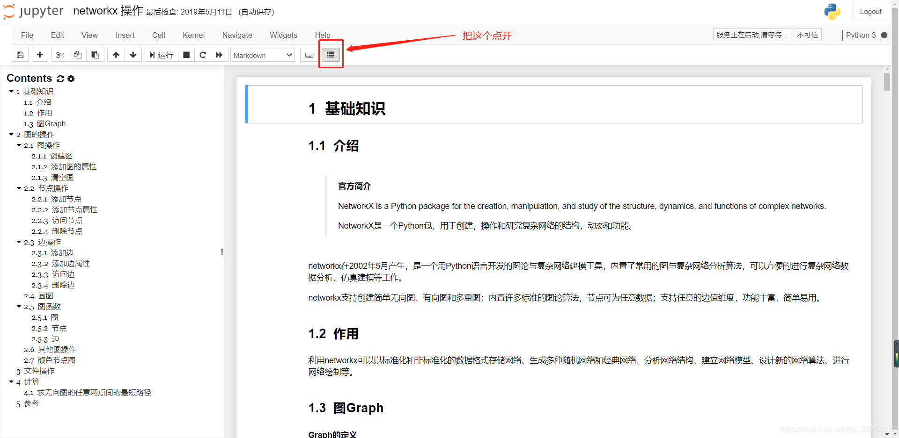Go to 1.2 作用 in contents

38,113
